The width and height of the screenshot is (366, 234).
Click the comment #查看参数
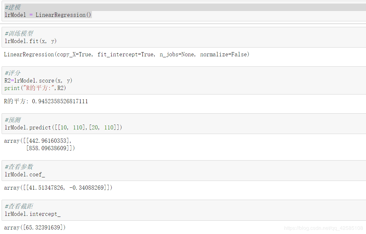(x=19, y=167)
